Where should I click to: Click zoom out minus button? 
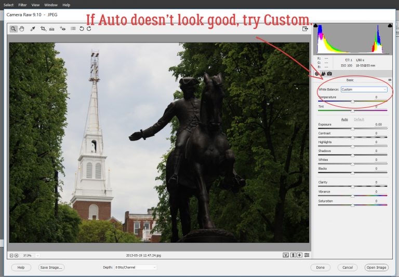[11, 255]
